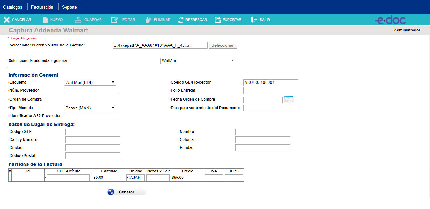
Task: Click the Cancelar X icon
Action: 7,20
